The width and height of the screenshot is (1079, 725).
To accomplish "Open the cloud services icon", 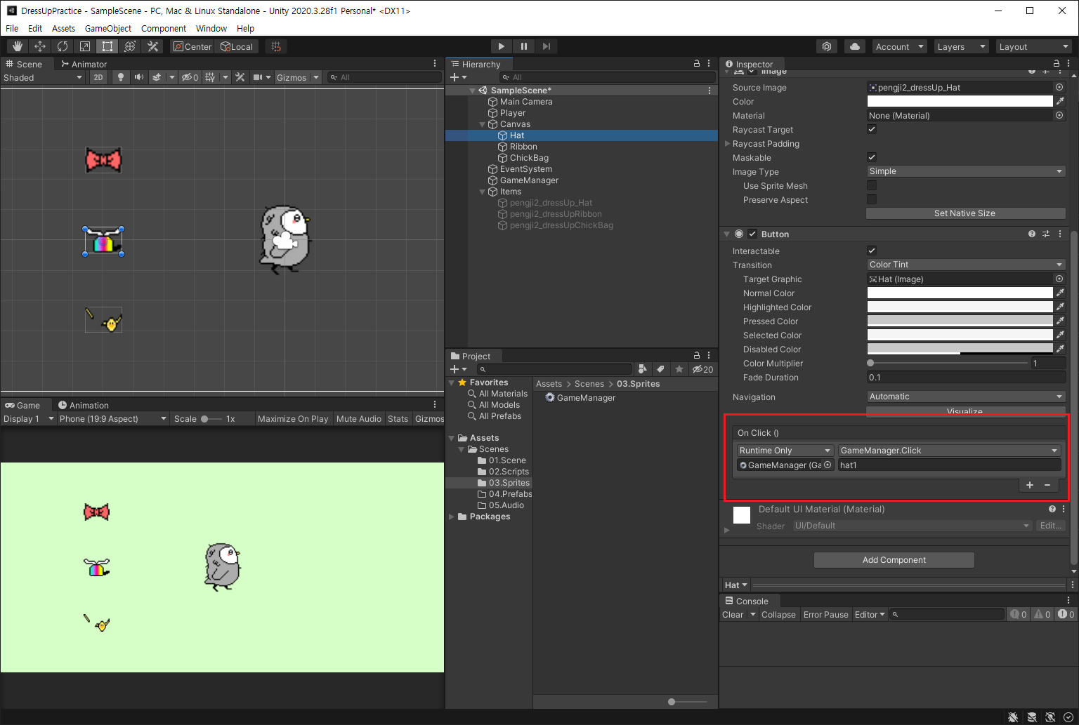I will pos(855,46).
